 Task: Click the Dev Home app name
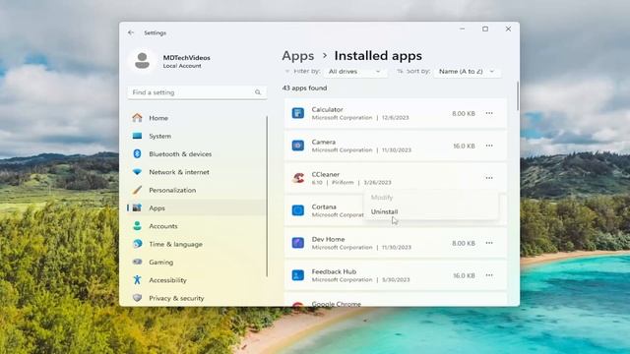[x=328, y=239]
